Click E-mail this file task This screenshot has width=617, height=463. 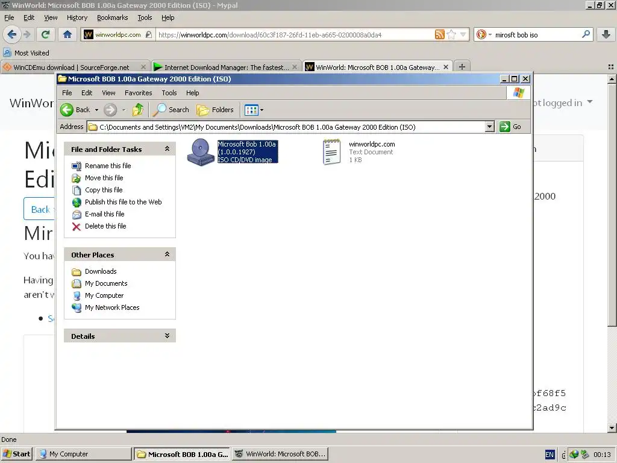105,214
